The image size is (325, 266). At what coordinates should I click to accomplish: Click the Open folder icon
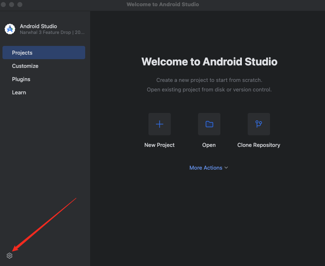click(x=209, y=124)
